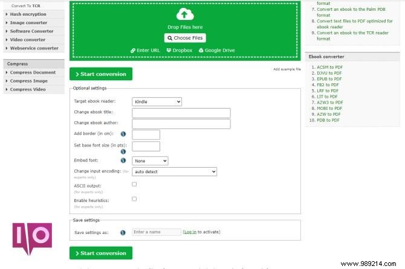Screen dimensions: 405x269
Task: Open the Embed font dropdown
Action: 150,161
